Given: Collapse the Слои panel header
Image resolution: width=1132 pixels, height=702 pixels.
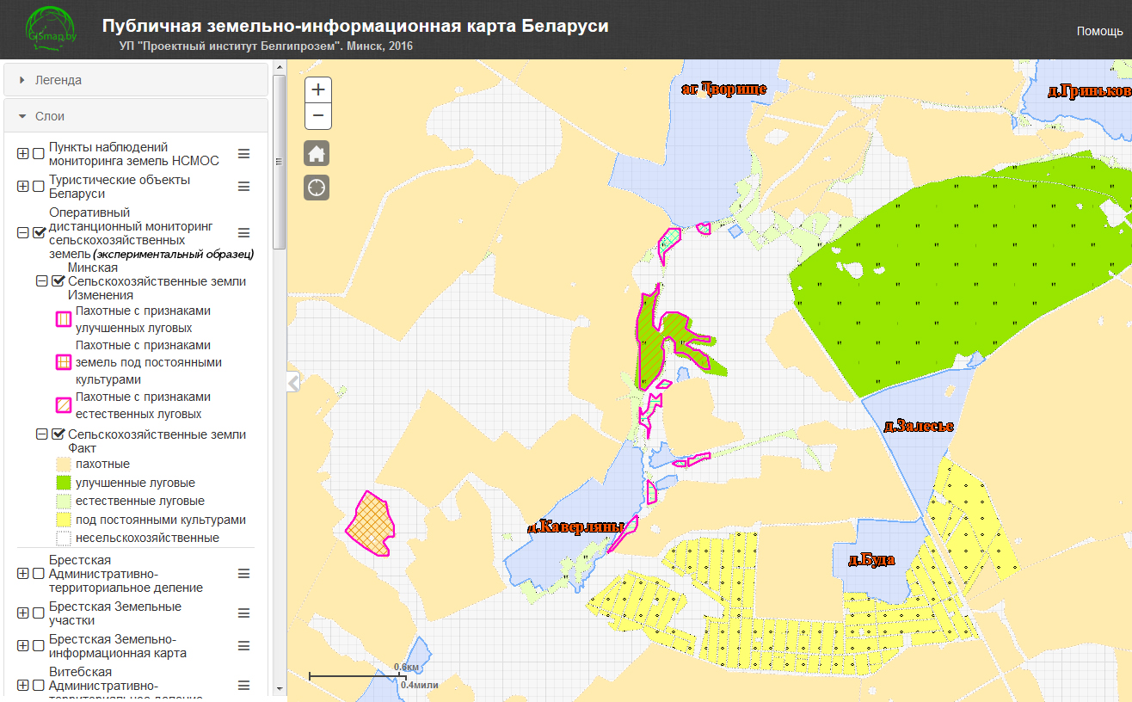Looking at the screenshot, I should 136,116.
